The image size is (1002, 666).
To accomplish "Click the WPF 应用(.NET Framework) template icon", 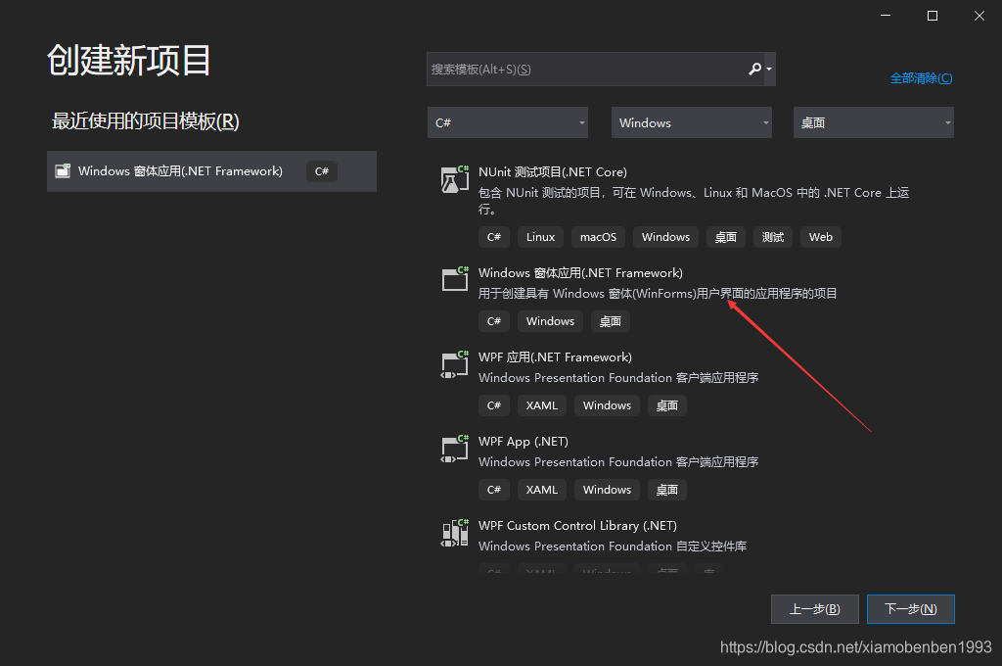I will [x=454, y=364].
